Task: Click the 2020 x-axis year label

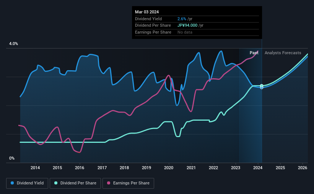Action: click(x=169, y=168)
